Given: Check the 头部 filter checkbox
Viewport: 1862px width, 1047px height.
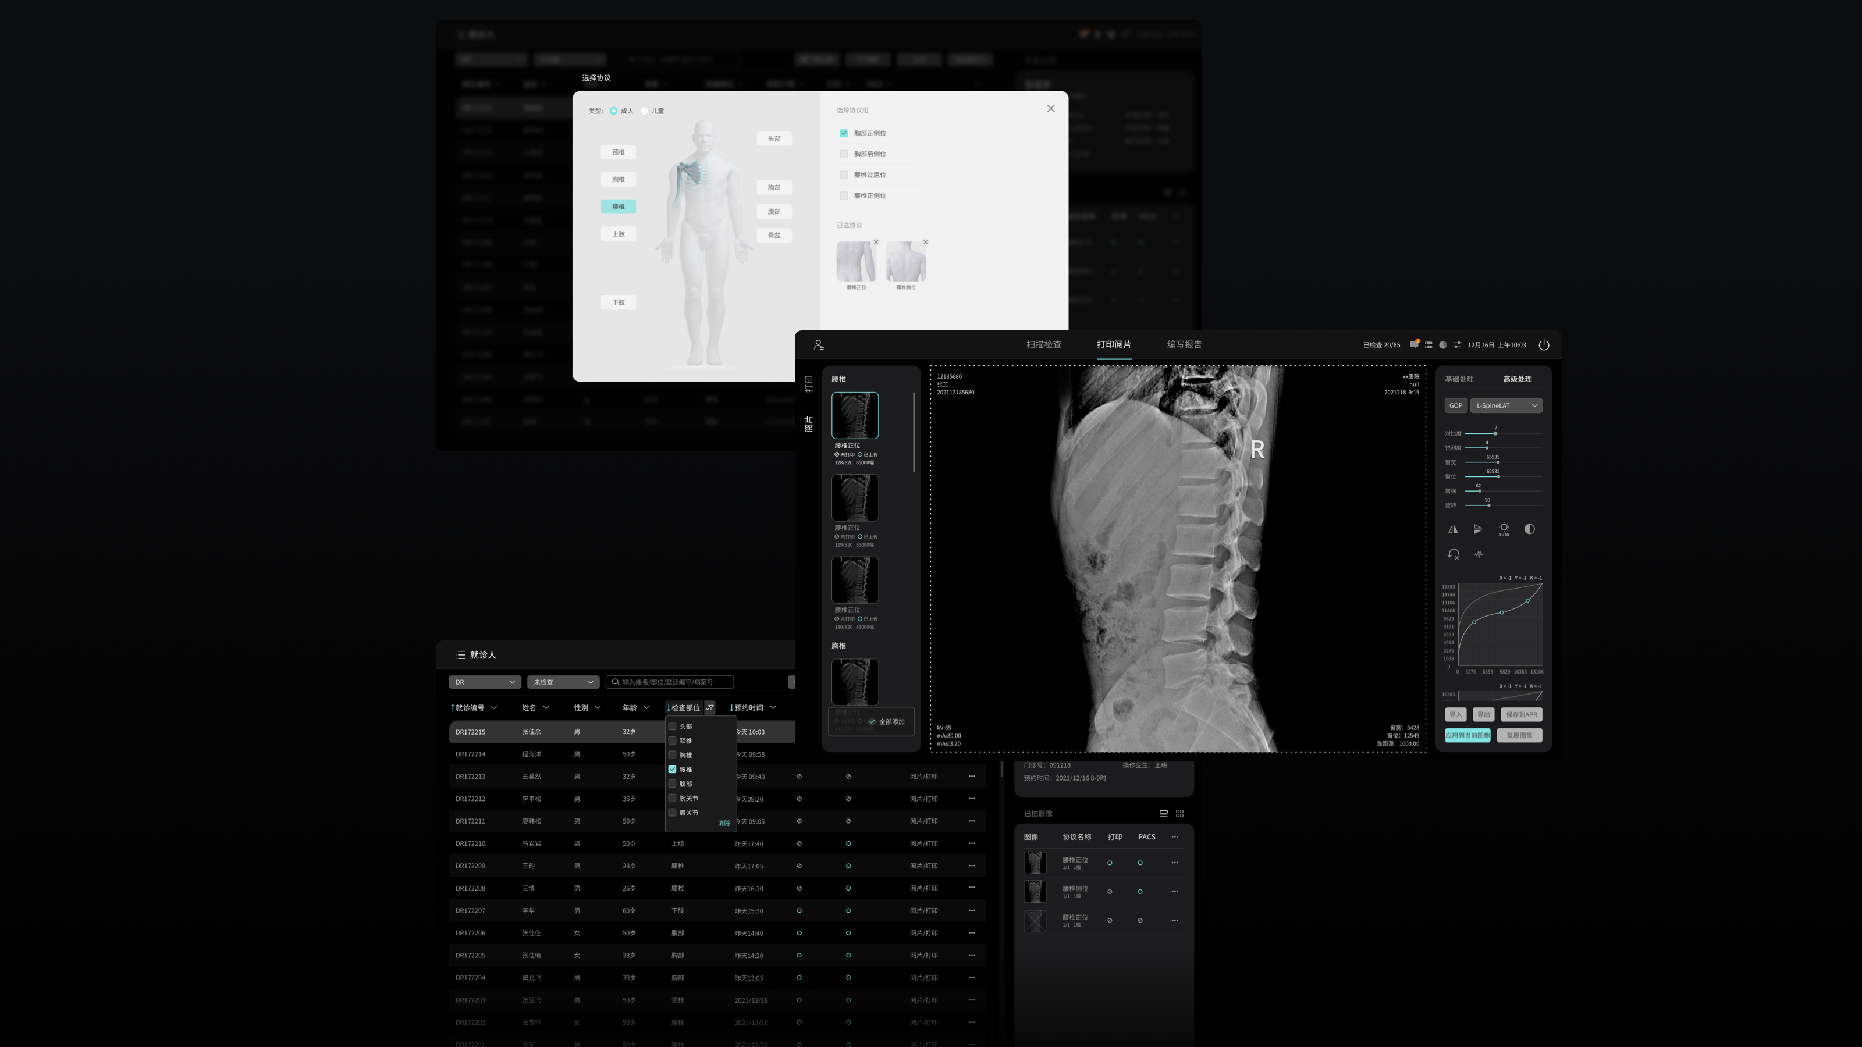Looking at the screenshot, I should [672, 726].
